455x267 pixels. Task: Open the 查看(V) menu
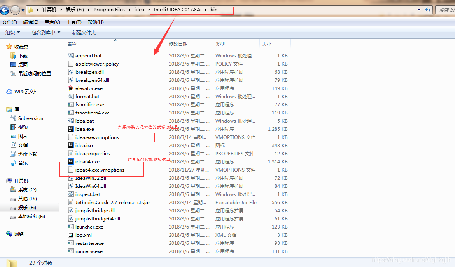[52, 22]
